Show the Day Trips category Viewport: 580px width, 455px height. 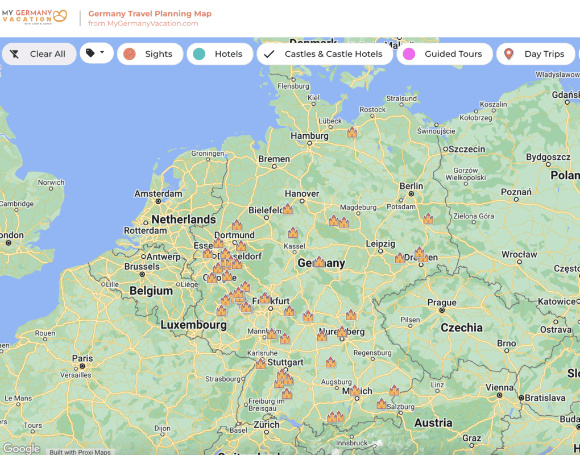tap(537, 54)
